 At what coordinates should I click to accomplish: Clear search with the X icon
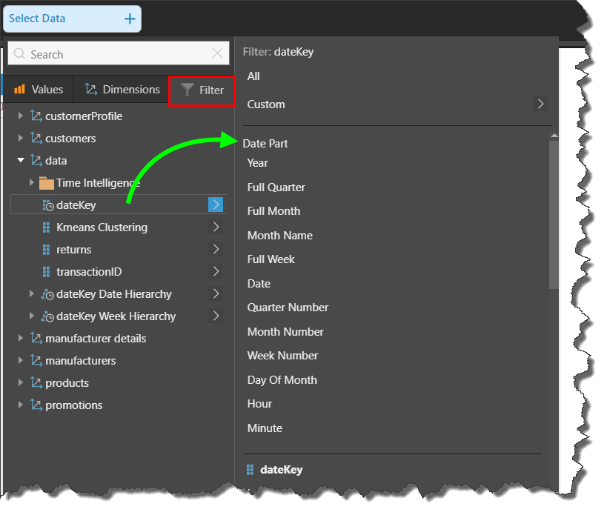[217, 53]
